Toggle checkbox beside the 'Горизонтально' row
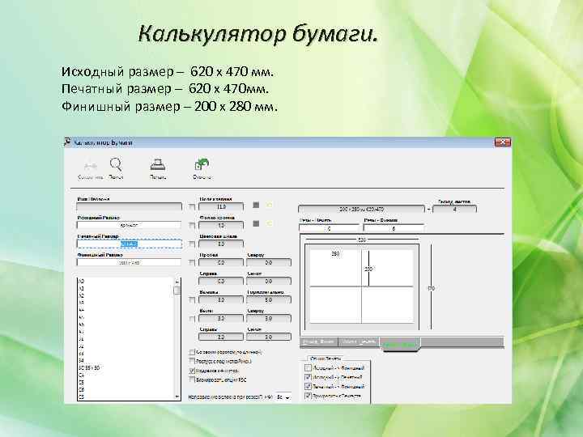Screen dimensions: 583x437 tap(192, 300)
